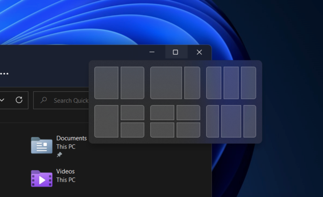The height and width of the screenshot is (197, 323).
Task: Snap to bottom-right quadrant of four-grid layout
Action: [188, 130]
